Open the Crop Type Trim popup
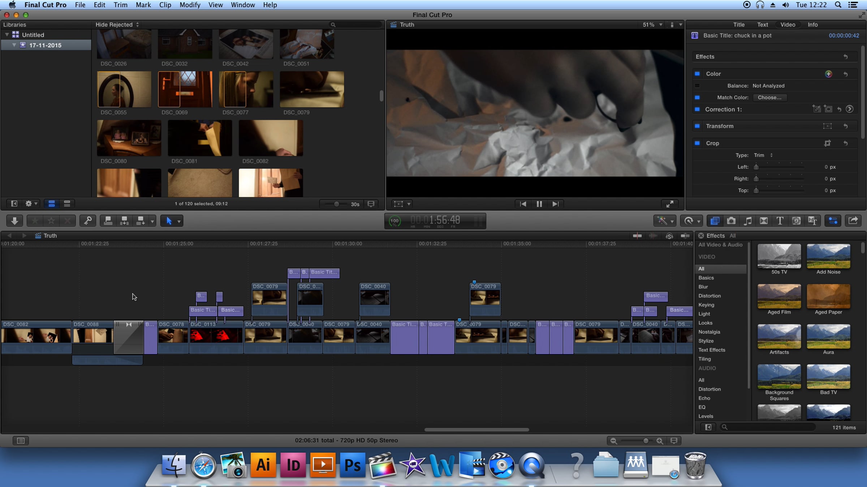Viewport: 867px width, 487px height. tap(763, 155)
